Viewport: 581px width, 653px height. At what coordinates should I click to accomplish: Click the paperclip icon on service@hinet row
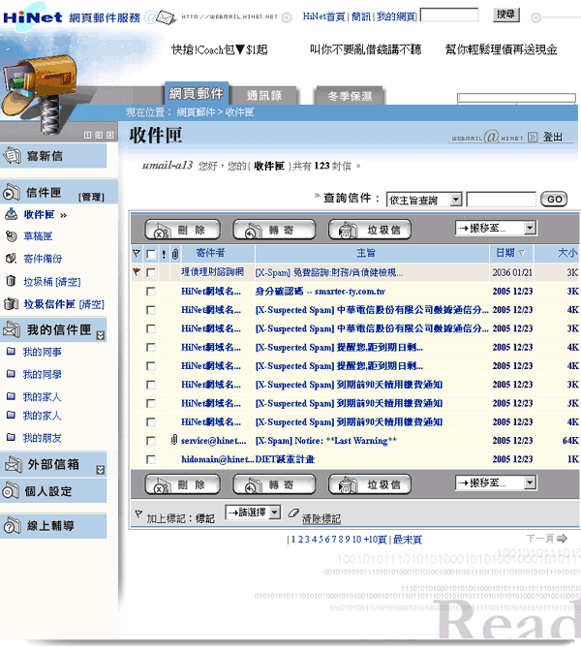174,439
